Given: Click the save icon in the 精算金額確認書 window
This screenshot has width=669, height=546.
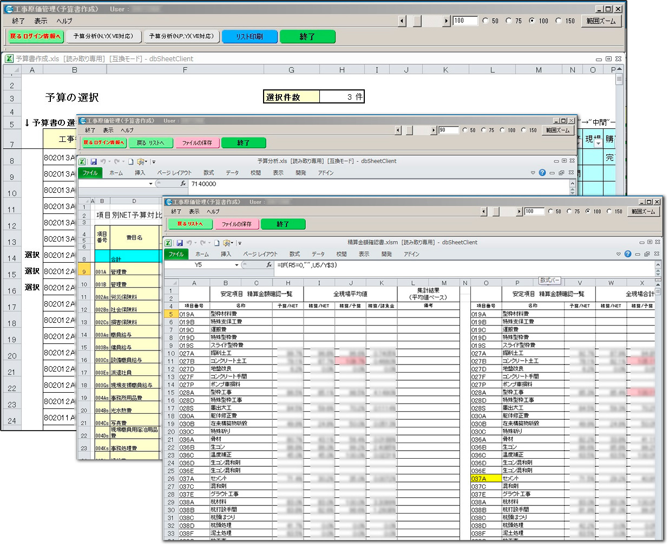Looking at the screenshot, I should click(180, 243).
